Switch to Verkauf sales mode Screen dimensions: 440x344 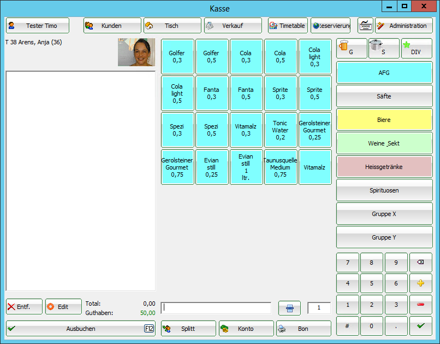pos(233,26)
